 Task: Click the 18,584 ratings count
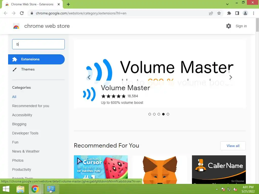pyautogui.click(x=133, y=96)
